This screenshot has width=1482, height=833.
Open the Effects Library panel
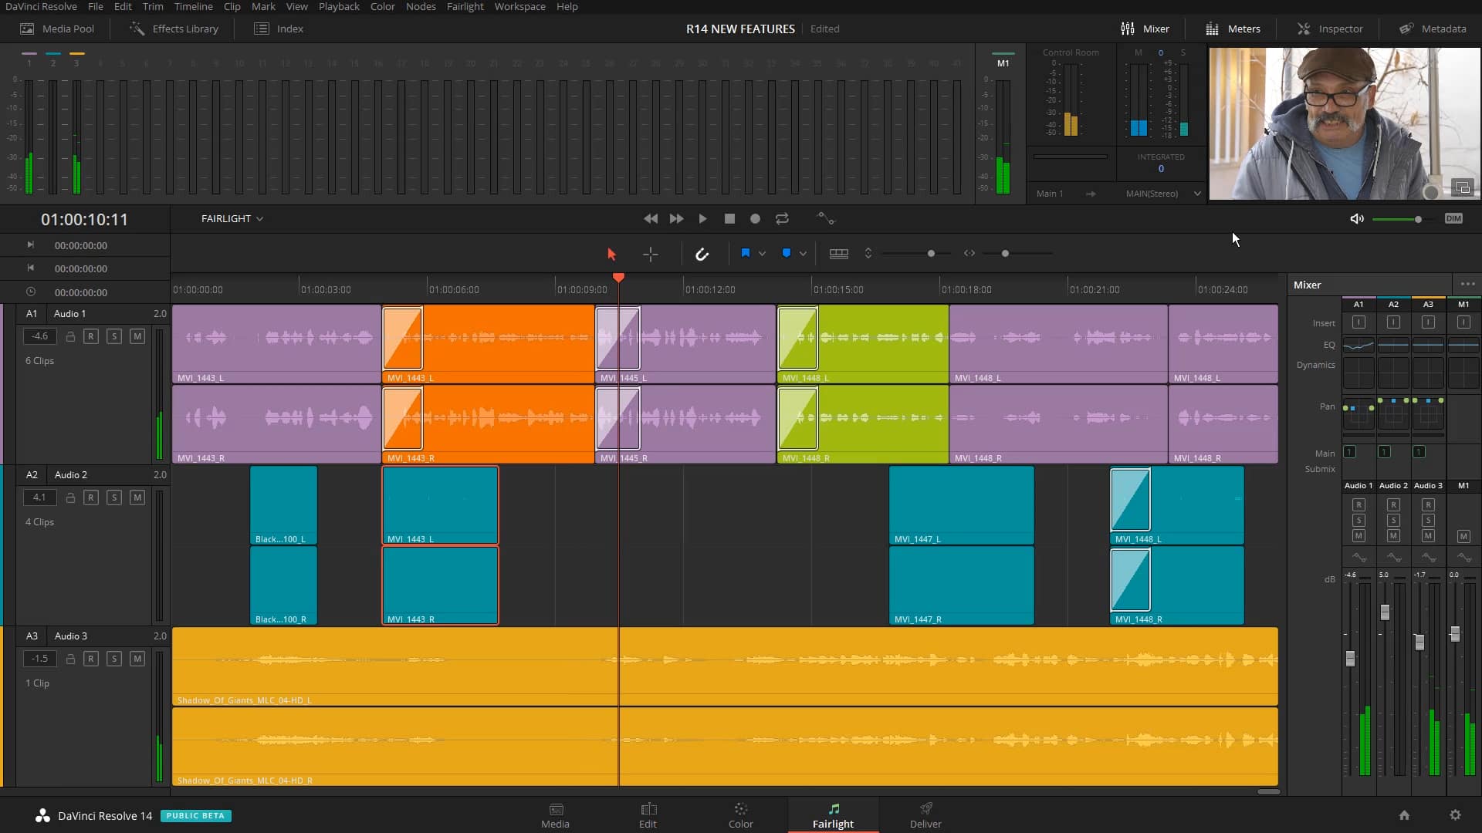174,29
